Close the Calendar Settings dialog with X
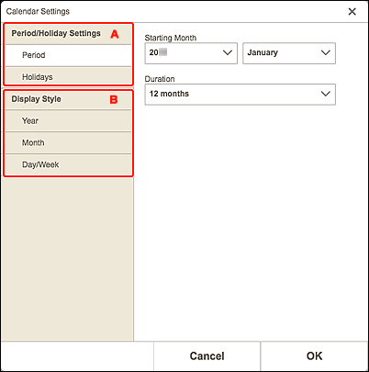The height and width of the screenshot is (372, 369). (352, 12)
